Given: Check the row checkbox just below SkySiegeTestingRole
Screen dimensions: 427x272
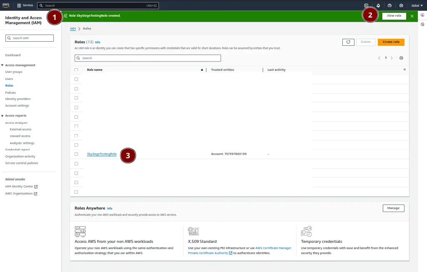Looking at the screenshot, I should [76, 164].
